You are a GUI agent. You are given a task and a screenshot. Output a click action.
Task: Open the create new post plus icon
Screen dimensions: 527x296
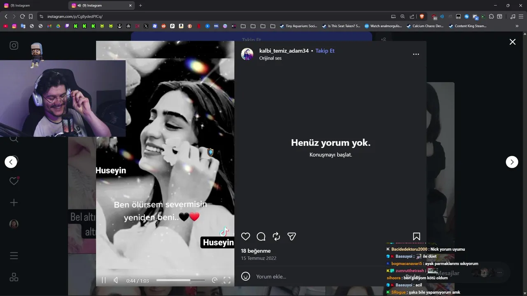click(14, 203)
